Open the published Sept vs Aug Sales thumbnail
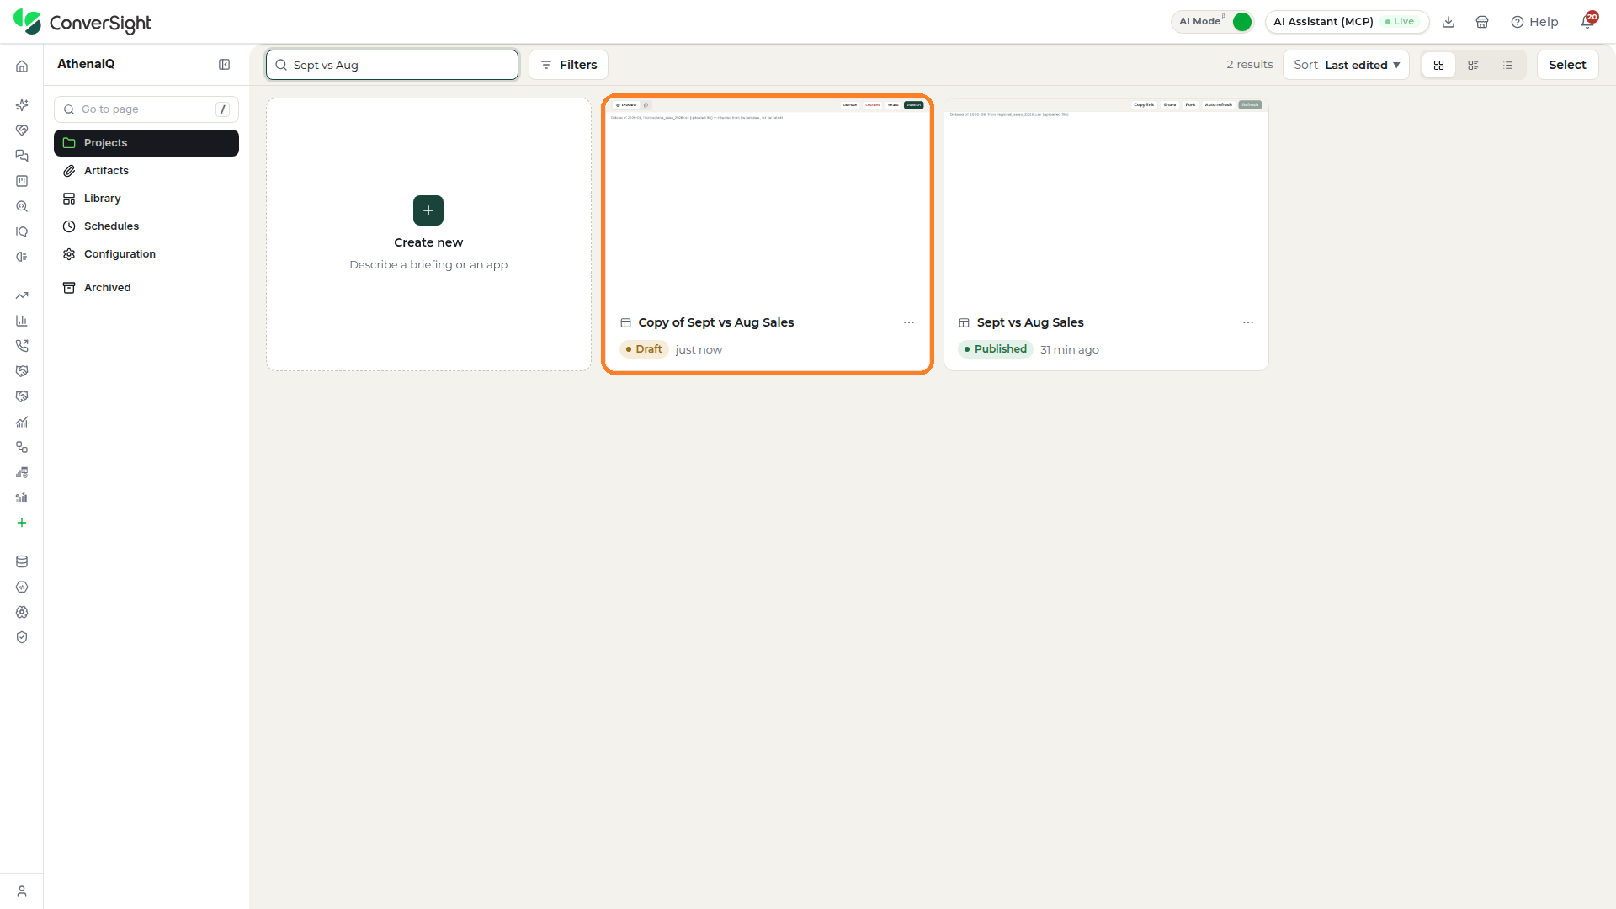Image resolution: width=1616 pixels, height=909 pixels. [x=1106, y=202]
